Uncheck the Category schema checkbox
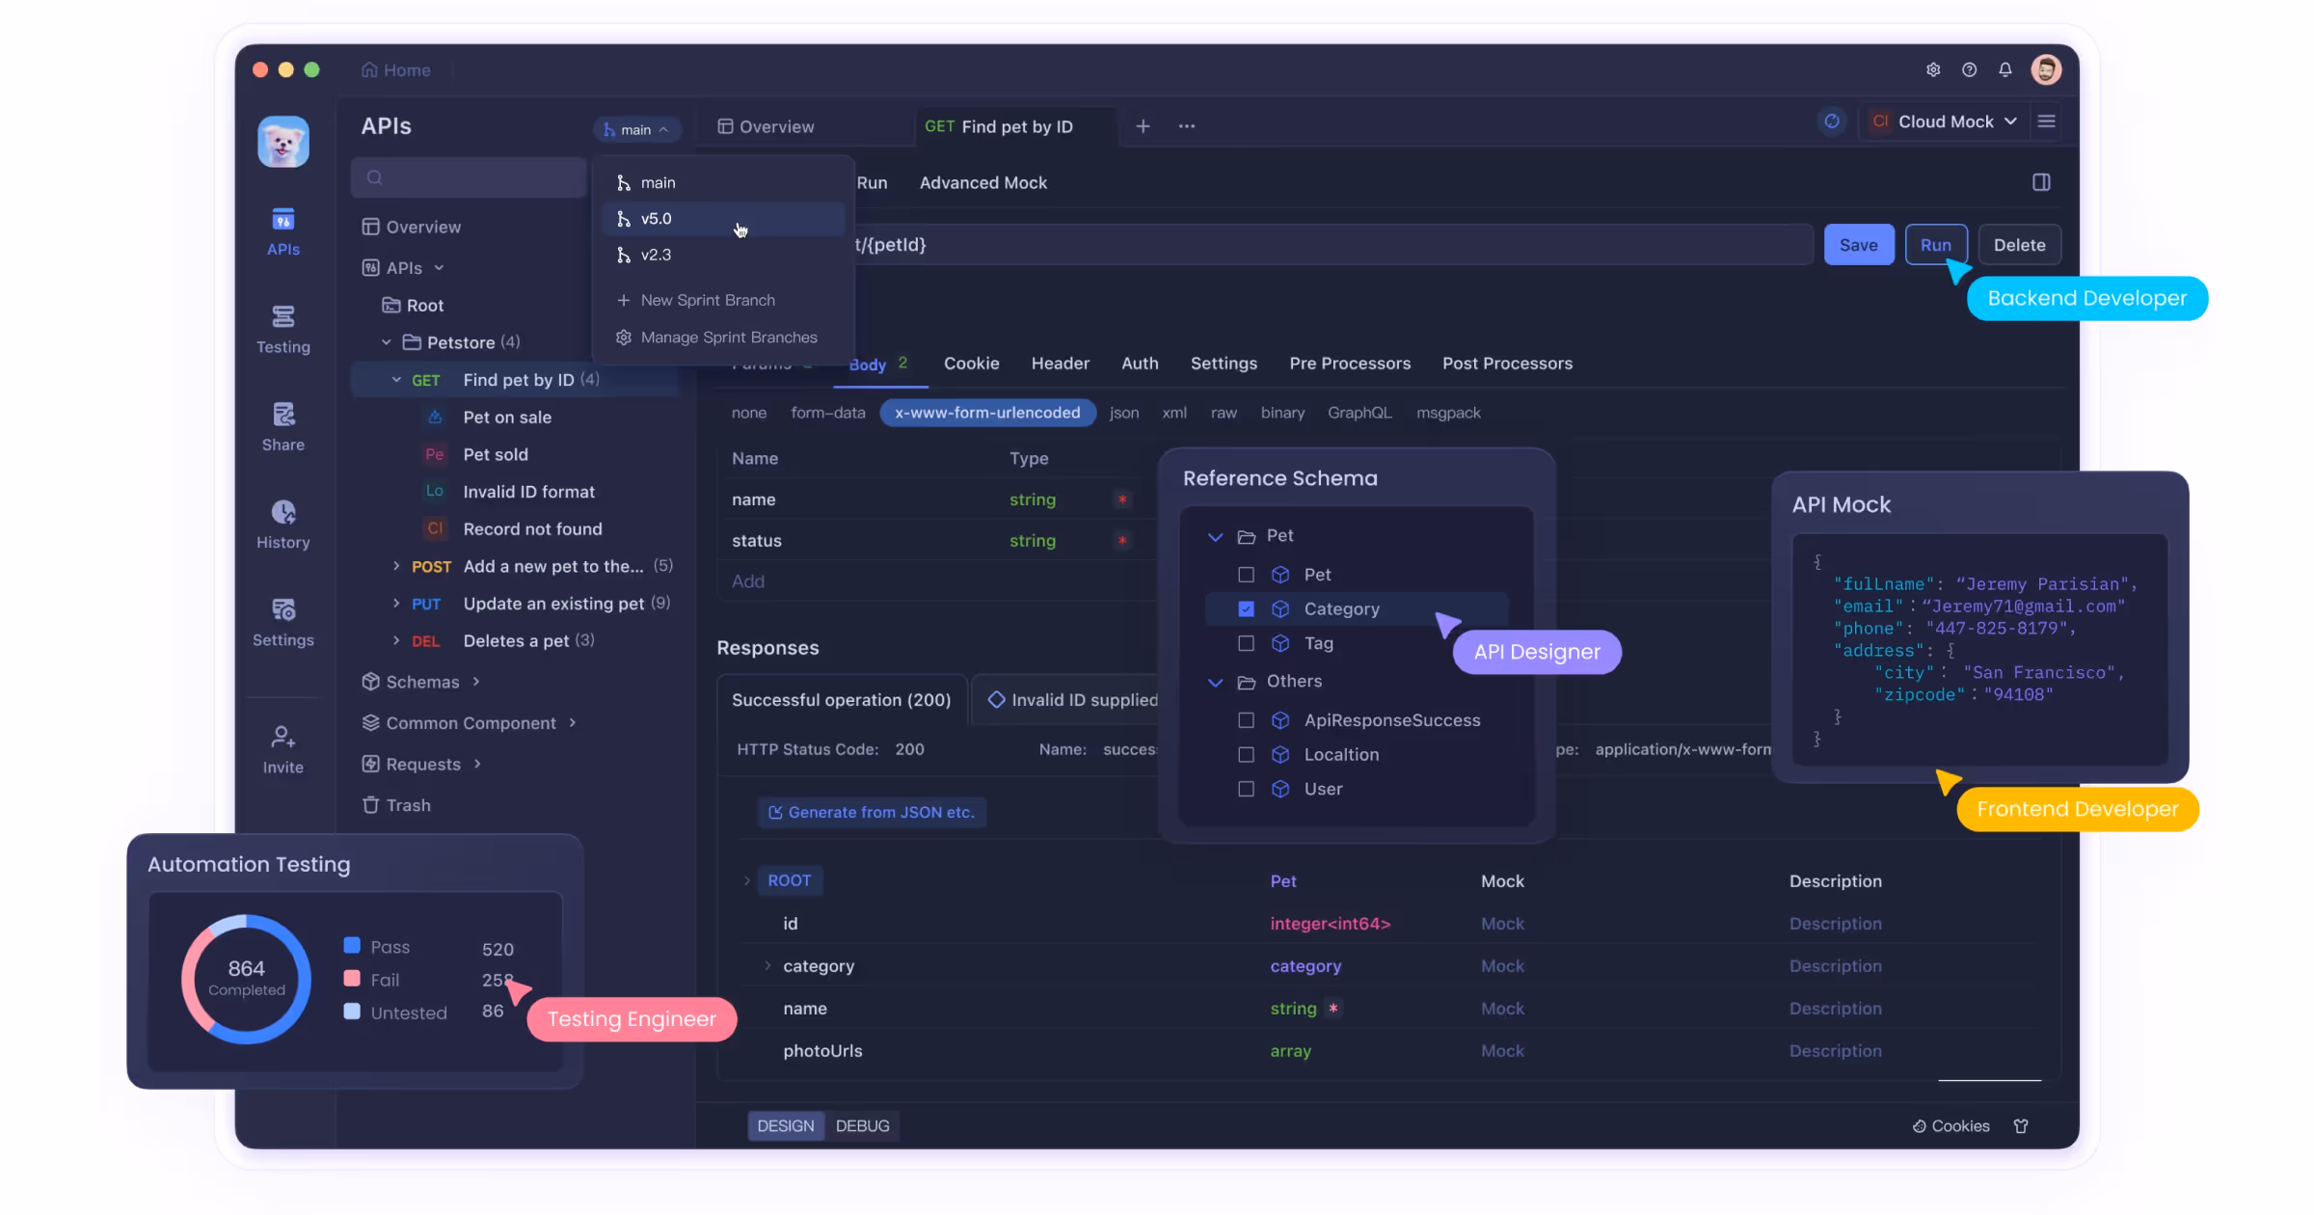This screenshot has height=1215, width=2314. (1246, 609)
